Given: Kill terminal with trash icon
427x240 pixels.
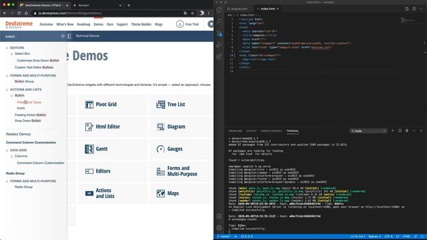Looking at the screenshot, I should 407,131.
